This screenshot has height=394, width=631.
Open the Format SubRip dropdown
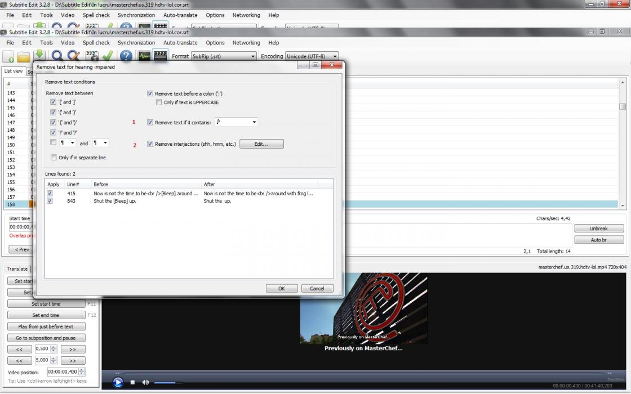click(x=224, y=56)
